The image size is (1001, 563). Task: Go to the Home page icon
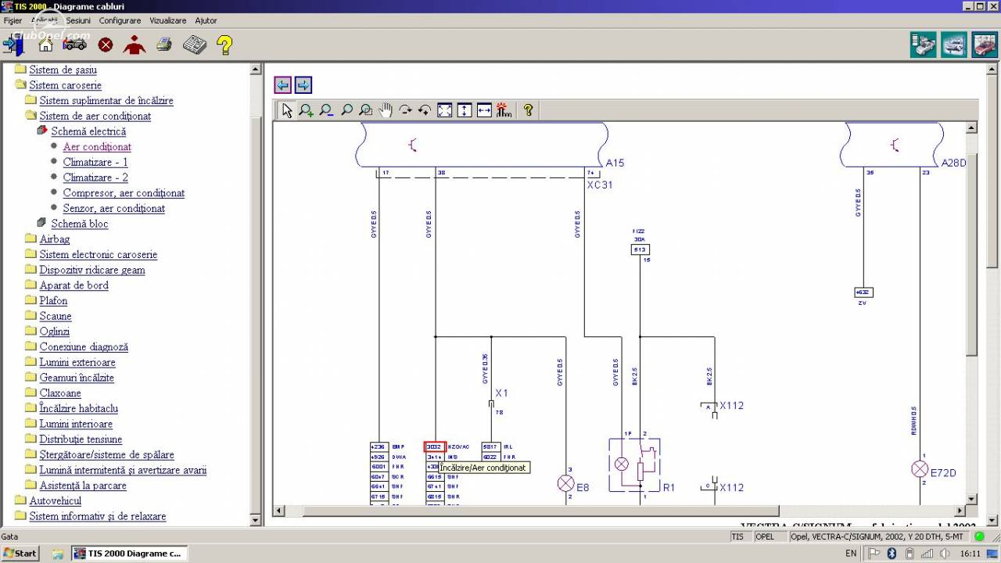(45, 45)
